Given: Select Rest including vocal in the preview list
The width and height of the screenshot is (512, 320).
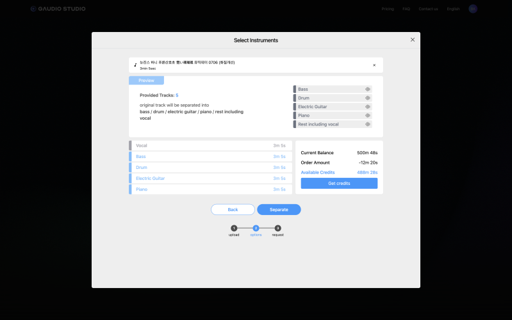Looking at the screenshot, I should coord(333,124).
